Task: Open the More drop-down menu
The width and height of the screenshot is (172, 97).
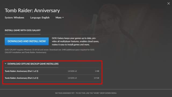Action: pyautogui.click(x=60, y=17)
